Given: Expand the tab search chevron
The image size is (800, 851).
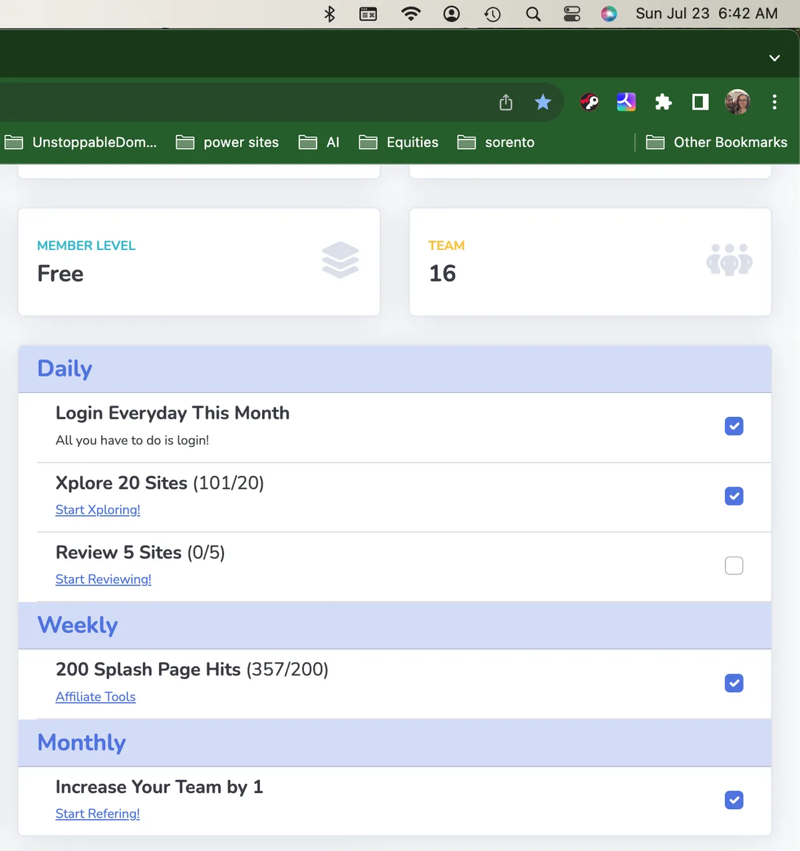Looking at the screenshot, I should pos(774,58).
